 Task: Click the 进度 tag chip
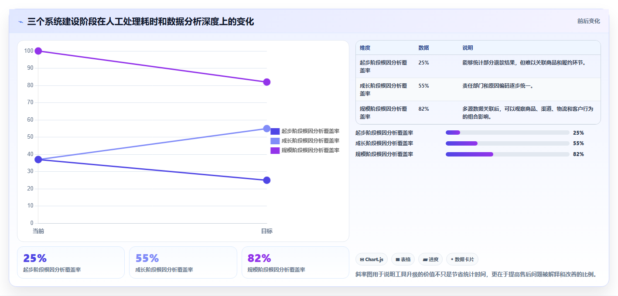430,259
